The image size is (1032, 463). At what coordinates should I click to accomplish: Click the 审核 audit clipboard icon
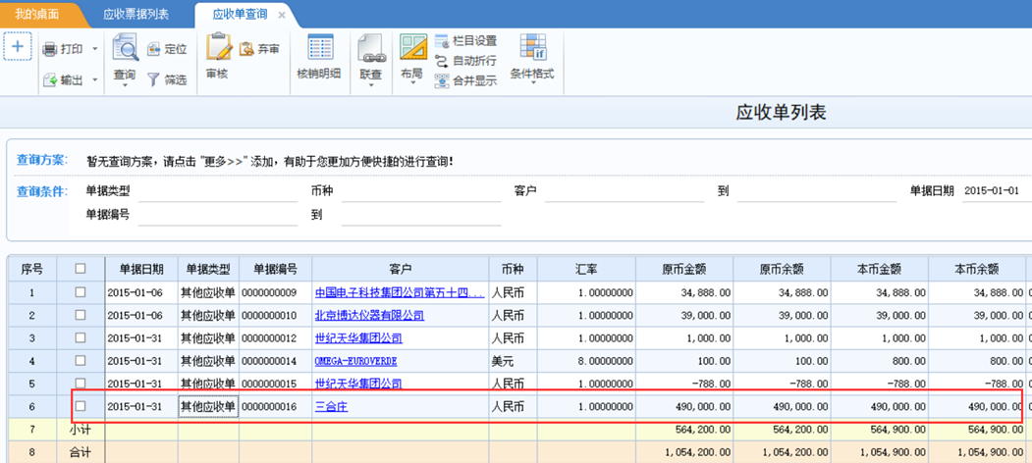click(219, 47)
